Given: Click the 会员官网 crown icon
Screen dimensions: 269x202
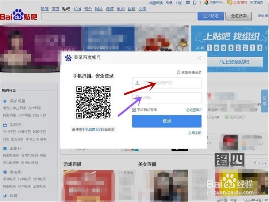Looking at the screenshot, I should 229,2.
